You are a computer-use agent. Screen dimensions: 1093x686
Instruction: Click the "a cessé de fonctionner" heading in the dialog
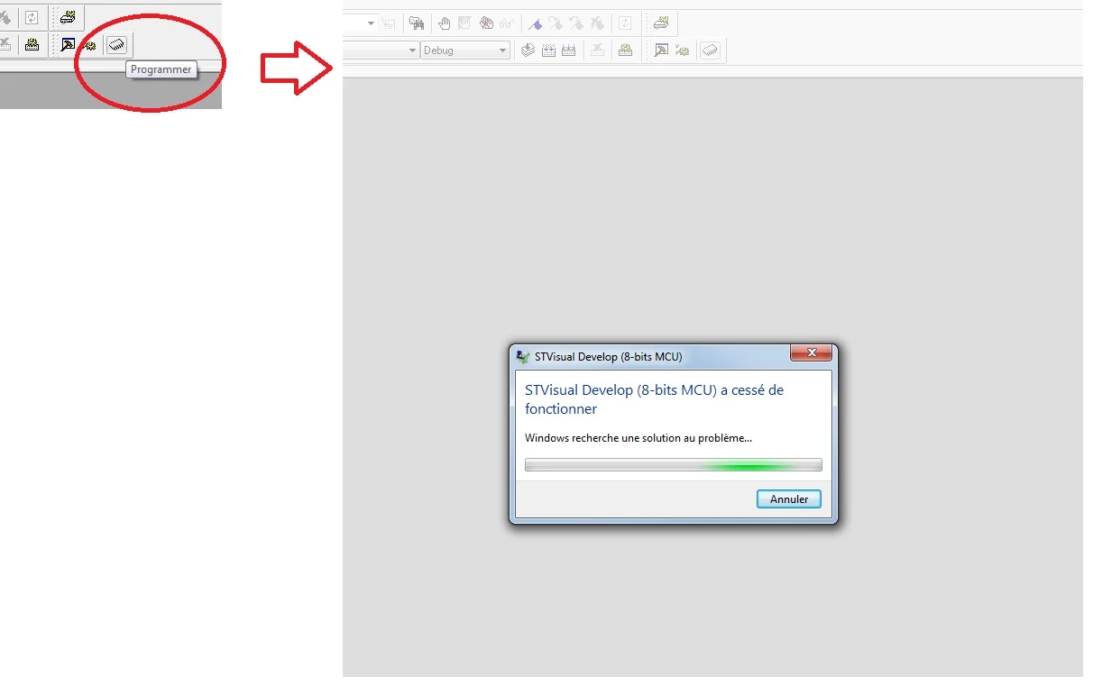click(655, 399)
